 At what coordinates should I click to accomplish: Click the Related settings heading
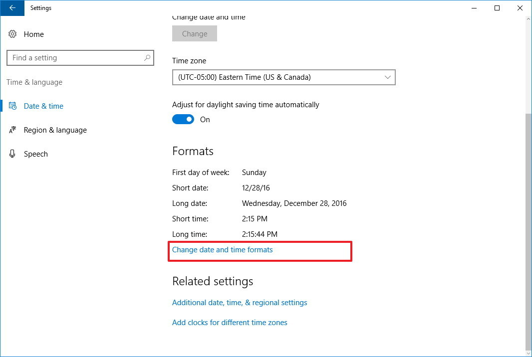click(x=213, y=281)
